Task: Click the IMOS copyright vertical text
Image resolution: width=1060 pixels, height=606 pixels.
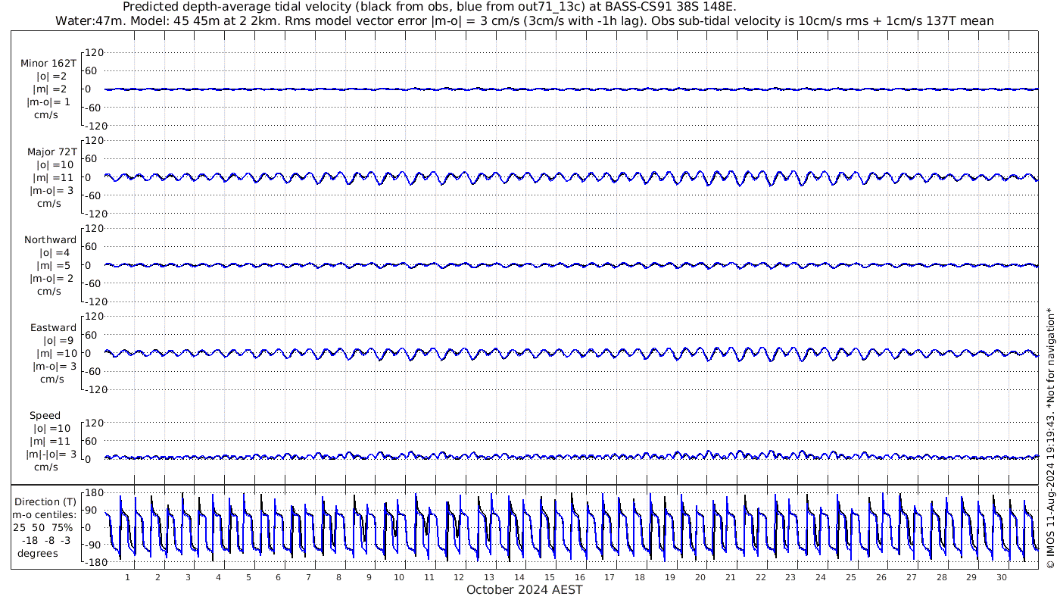Action: pyautogui.click(x=1050, y=438)
